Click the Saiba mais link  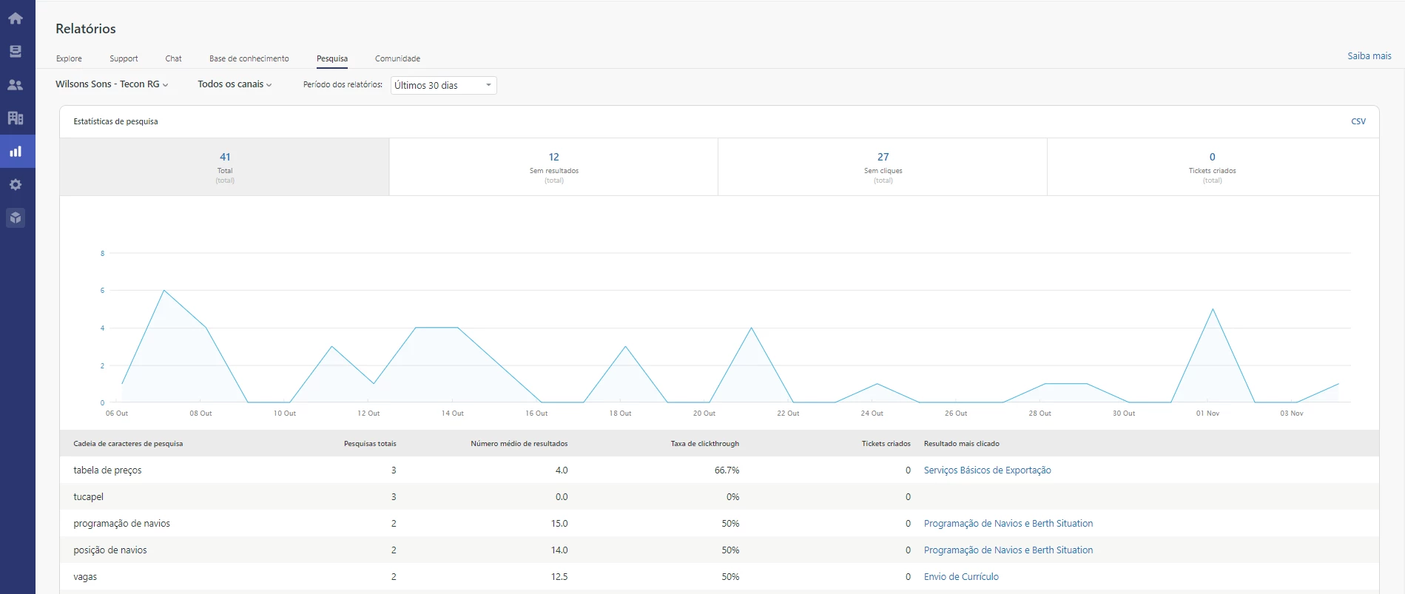pyautogui.click(x=1369, y=56)
